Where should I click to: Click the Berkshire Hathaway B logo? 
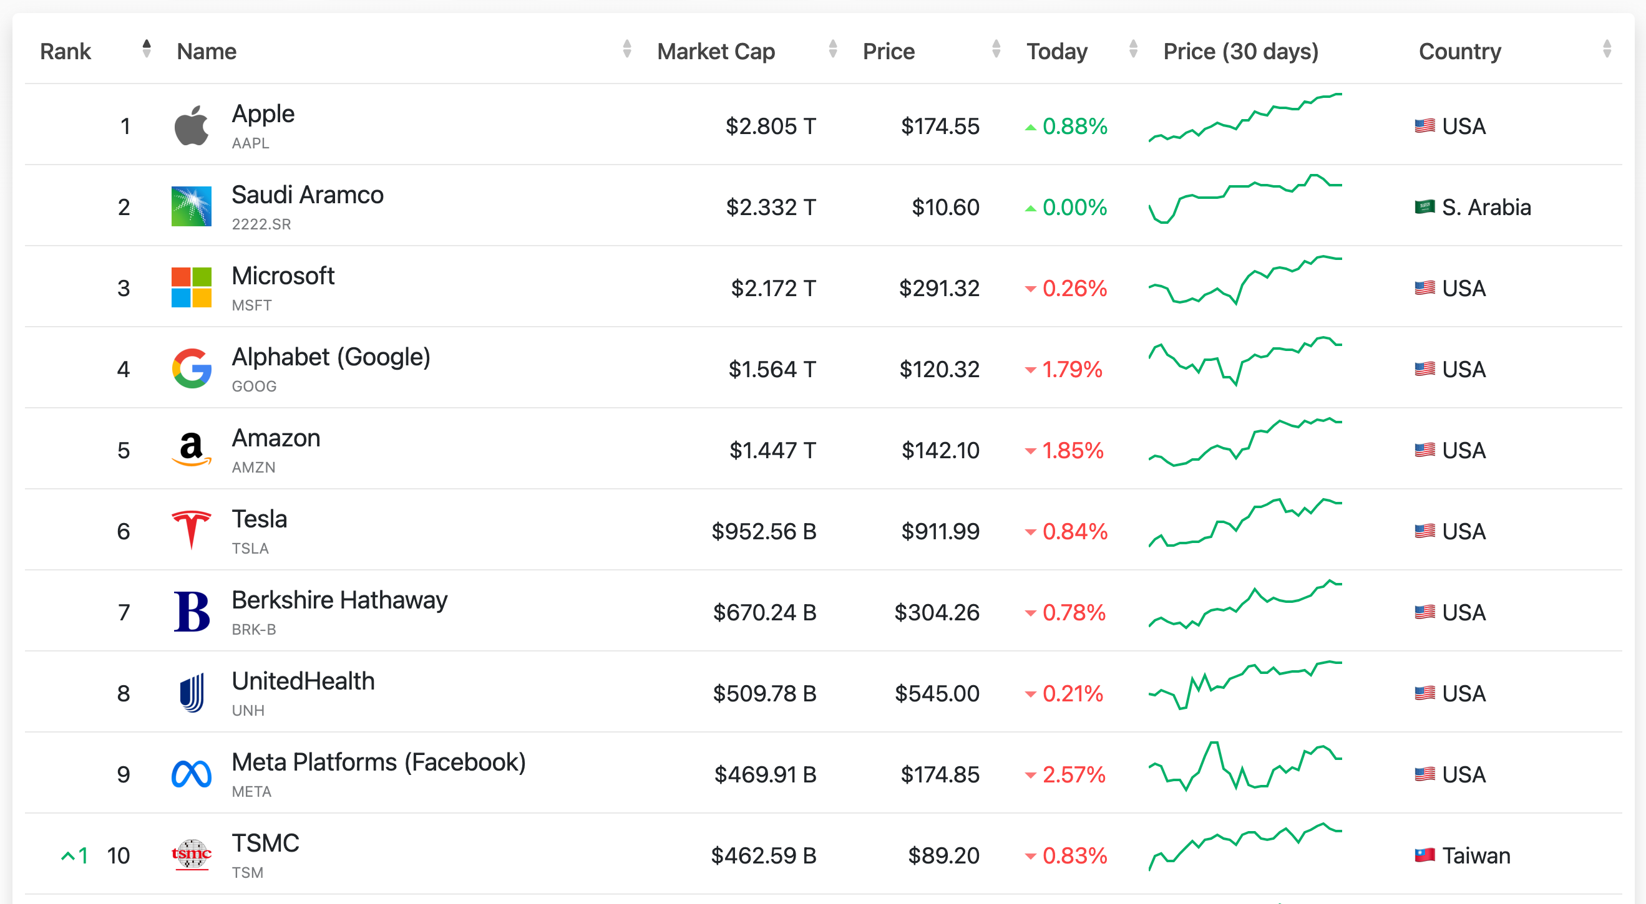tap(191, 612)
